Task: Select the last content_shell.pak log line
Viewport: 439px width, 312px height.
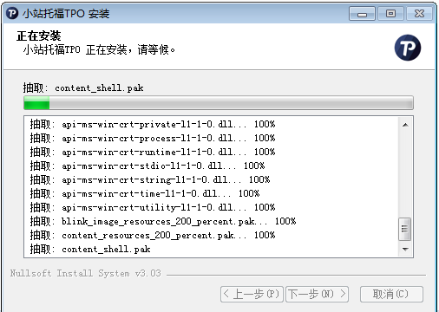Action: click(x=90, y=249)
